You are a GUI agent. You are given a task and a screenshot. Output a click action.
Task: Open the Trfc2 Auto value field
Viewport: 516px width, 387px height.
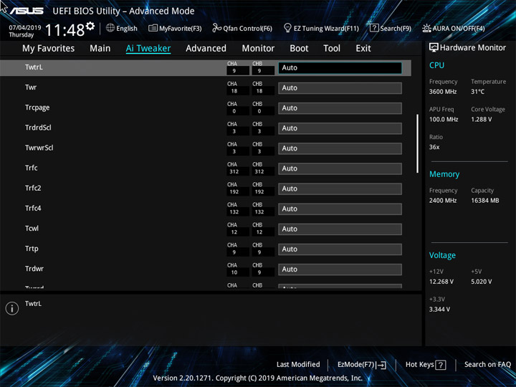point(340,188)
